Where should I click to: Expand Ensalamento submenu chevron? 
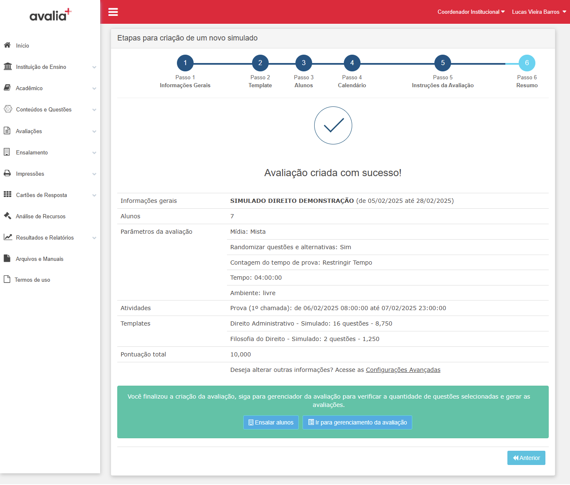[94, 153]
